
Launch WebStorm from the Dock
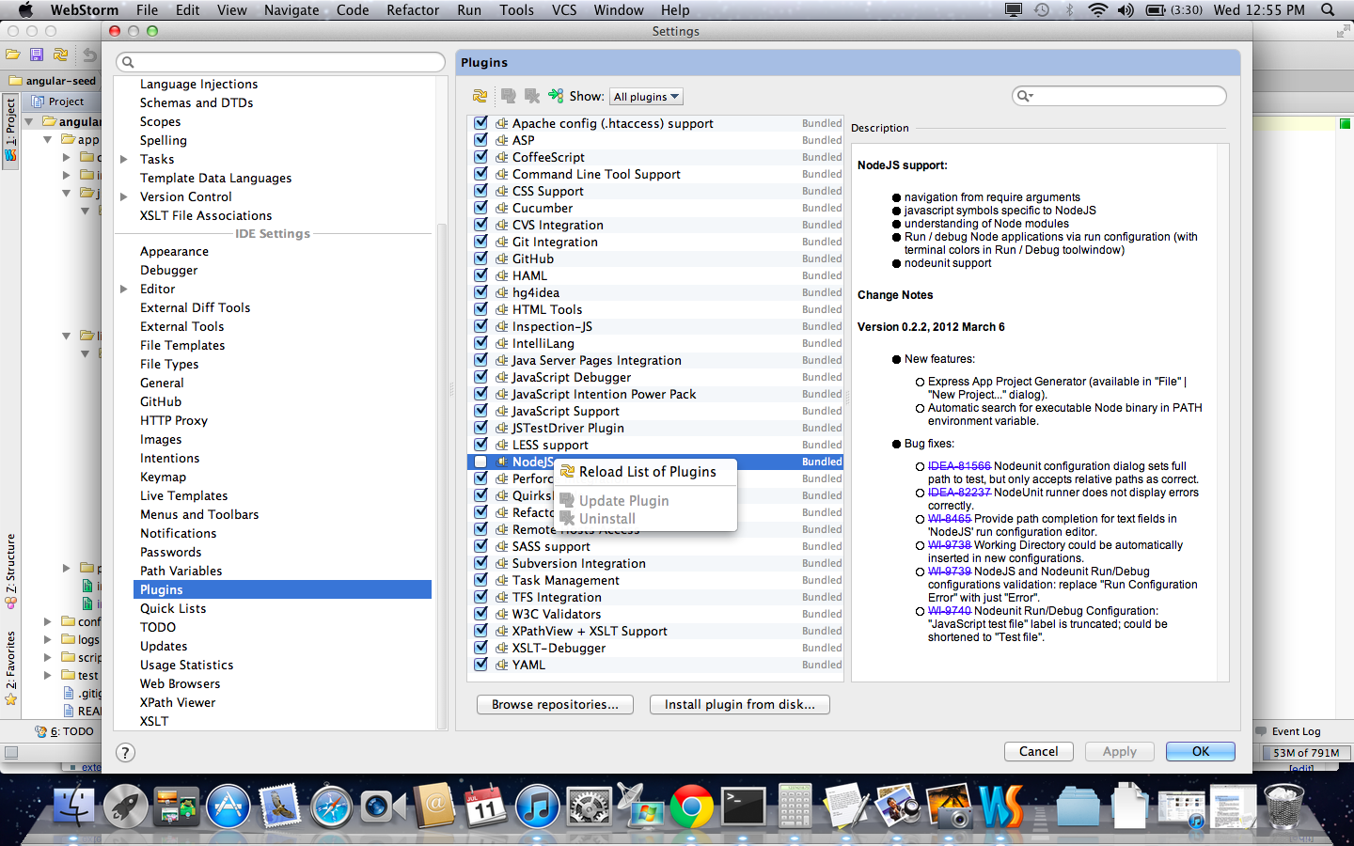1000,807
